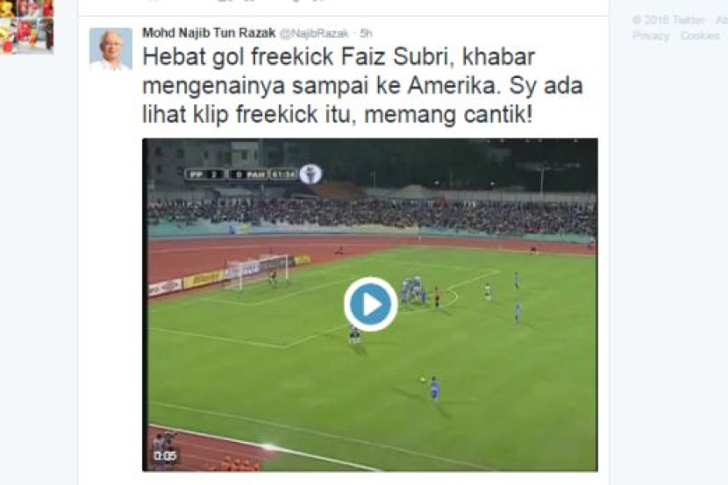Click the goal net in the video frame
The height and width of the screenshot is (485, 728).
click(257, 272)
